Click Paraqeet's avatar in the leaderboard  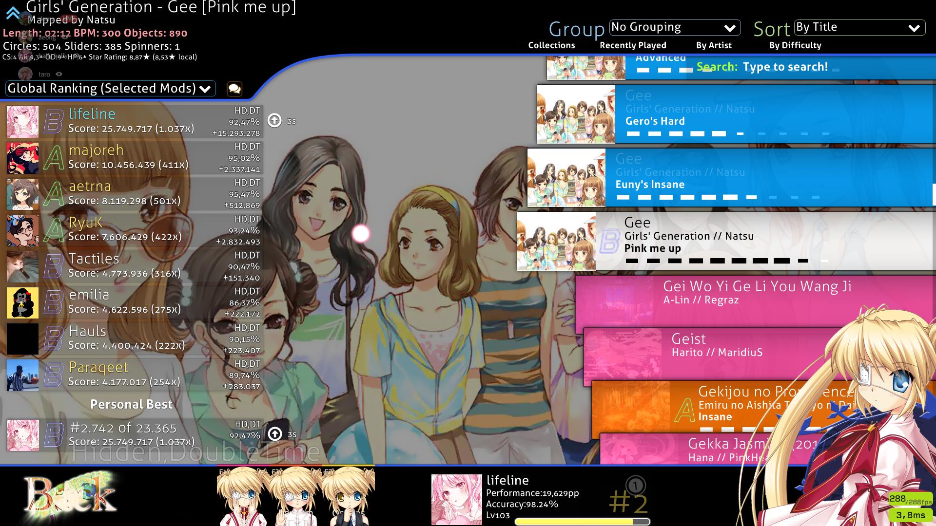point(22,375)
